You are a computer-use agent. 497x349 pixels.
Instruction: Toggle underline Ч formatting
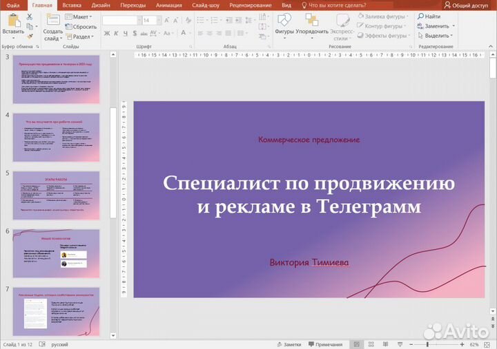click(126, 33)
